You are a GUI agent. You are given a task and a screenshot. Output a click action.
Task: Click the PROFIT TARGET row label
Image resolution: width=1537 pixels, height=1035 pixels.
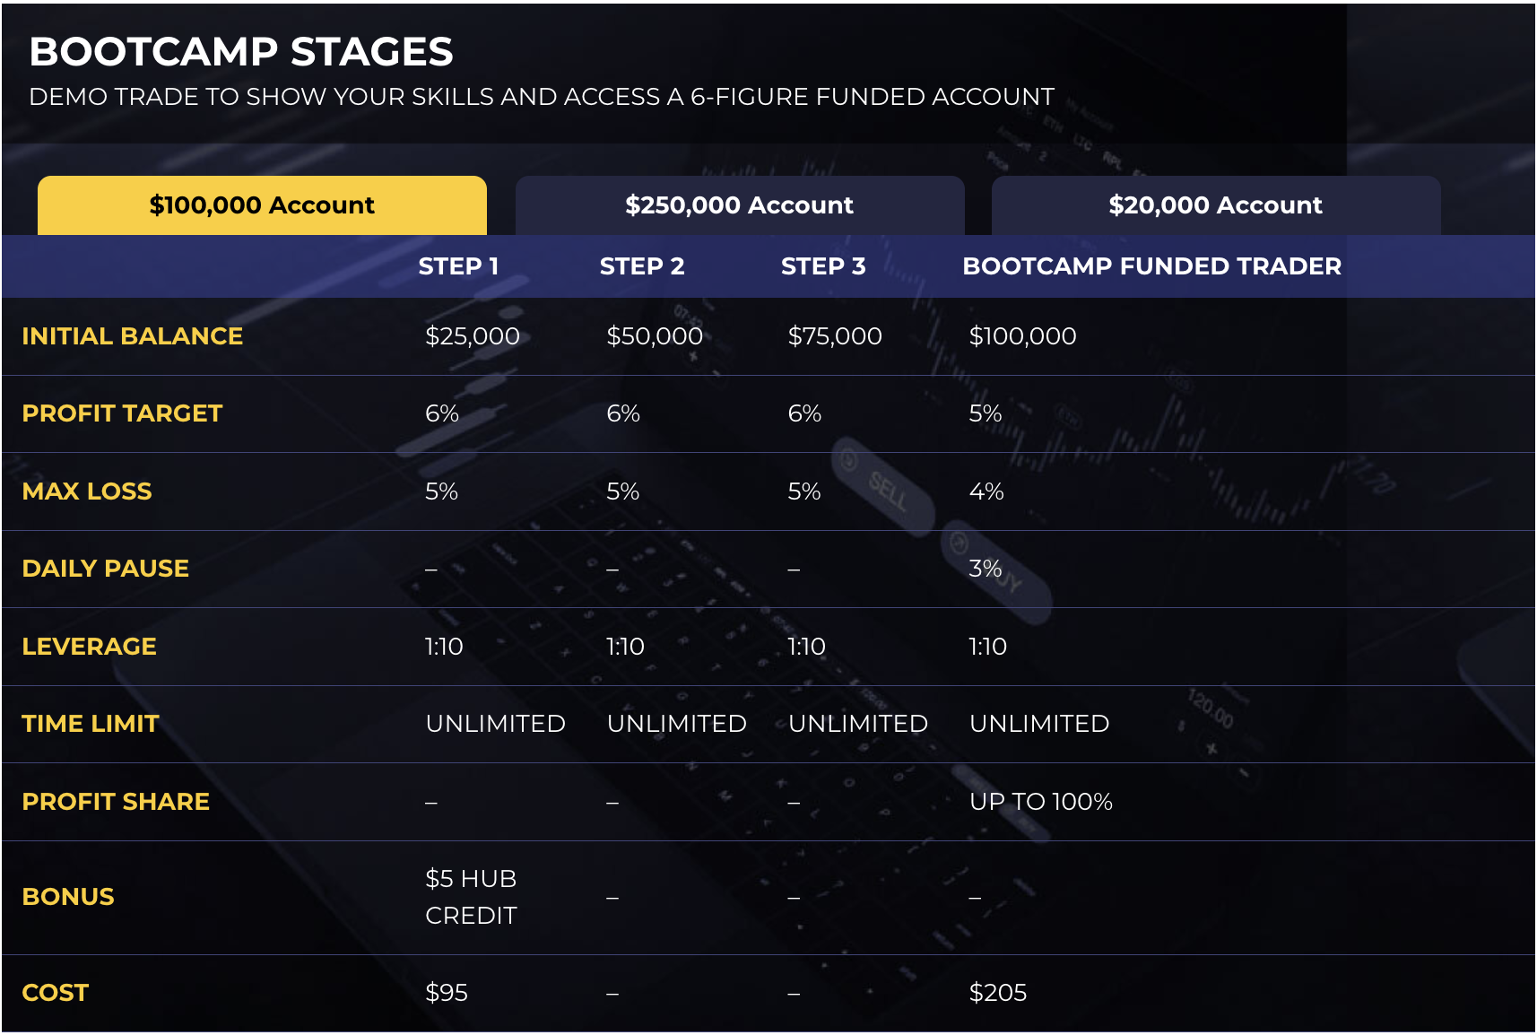click(122, 413)
